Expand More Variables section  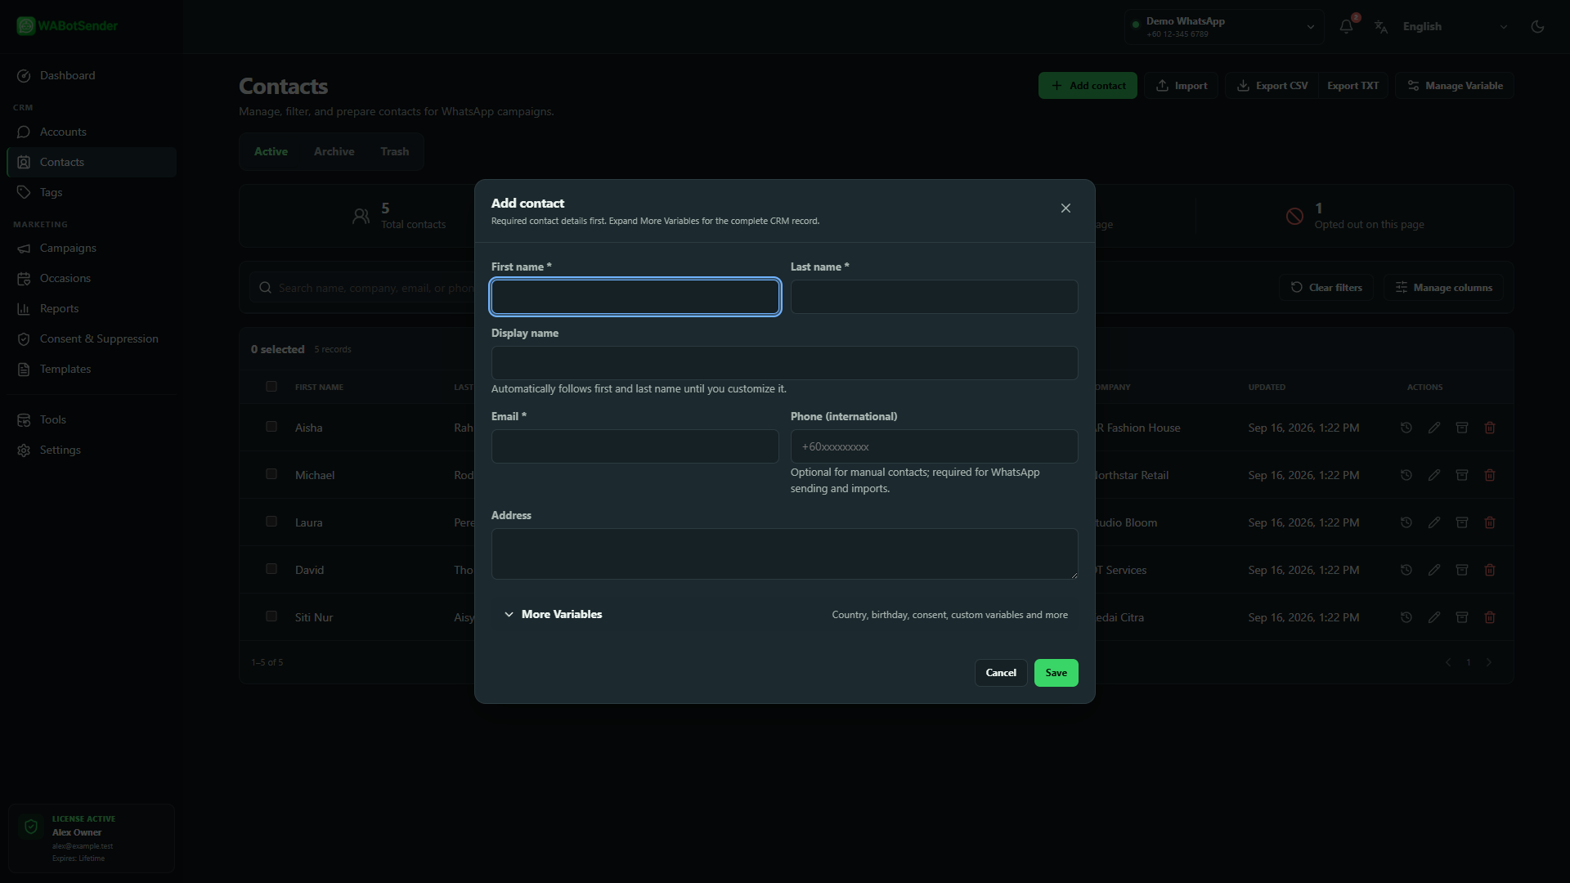(x=785, y=614)
